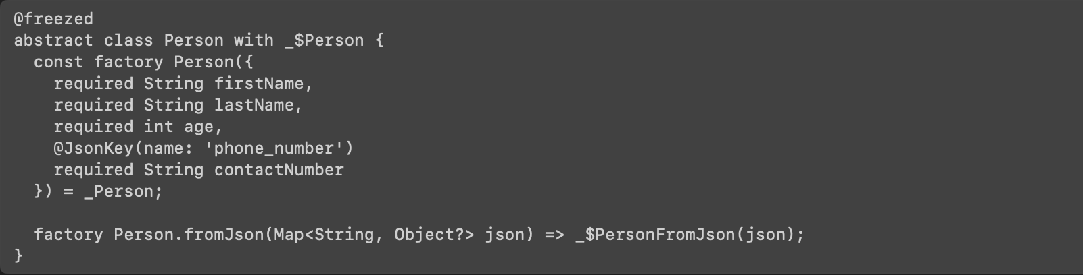Click the lastName parameter
Viewport: 1083px width, 275px height.
pyautogui.click(x=254, y=105)
